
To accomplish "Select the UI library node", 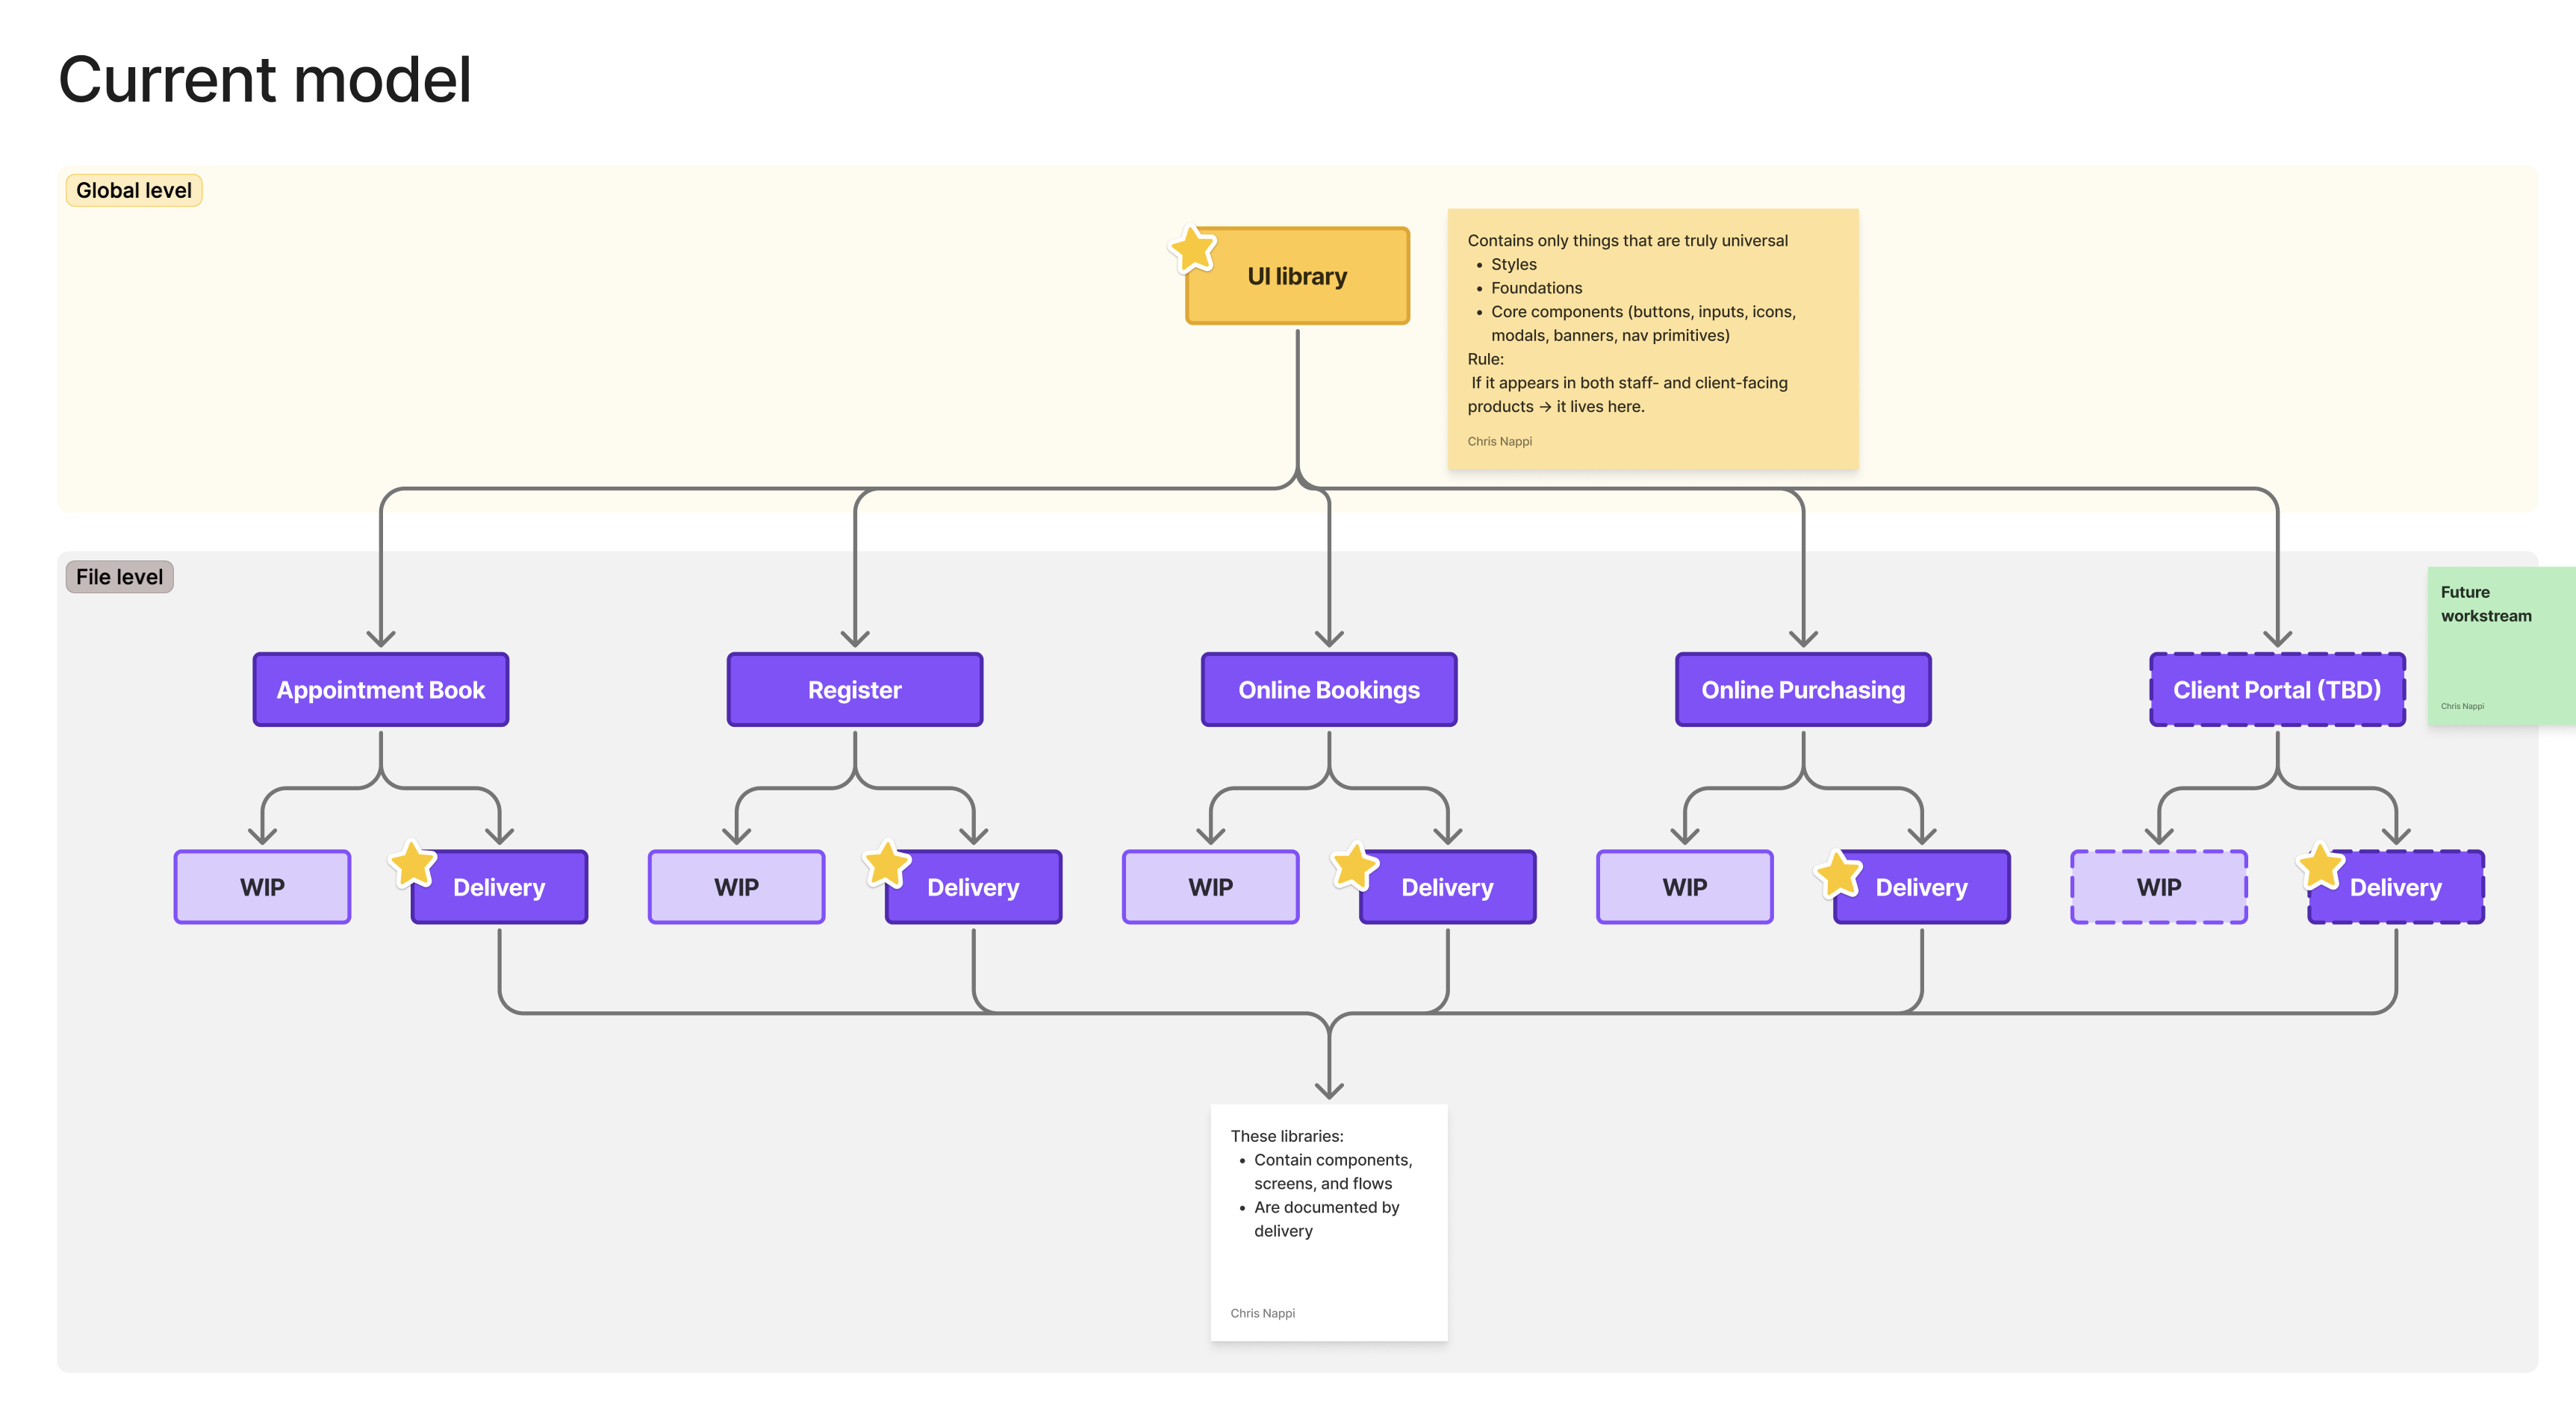I will 1297,276.
